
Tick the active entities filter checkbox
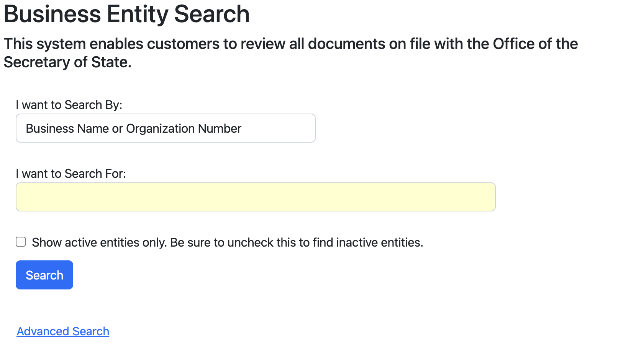click(21, 242)
